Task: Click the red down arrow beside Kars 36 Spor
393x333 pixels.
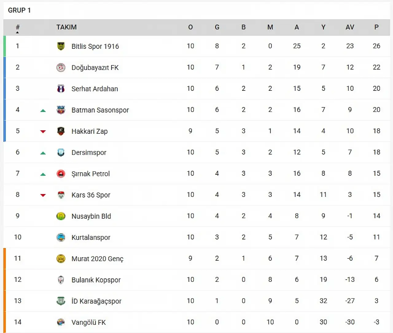Action: click(43, 195)
